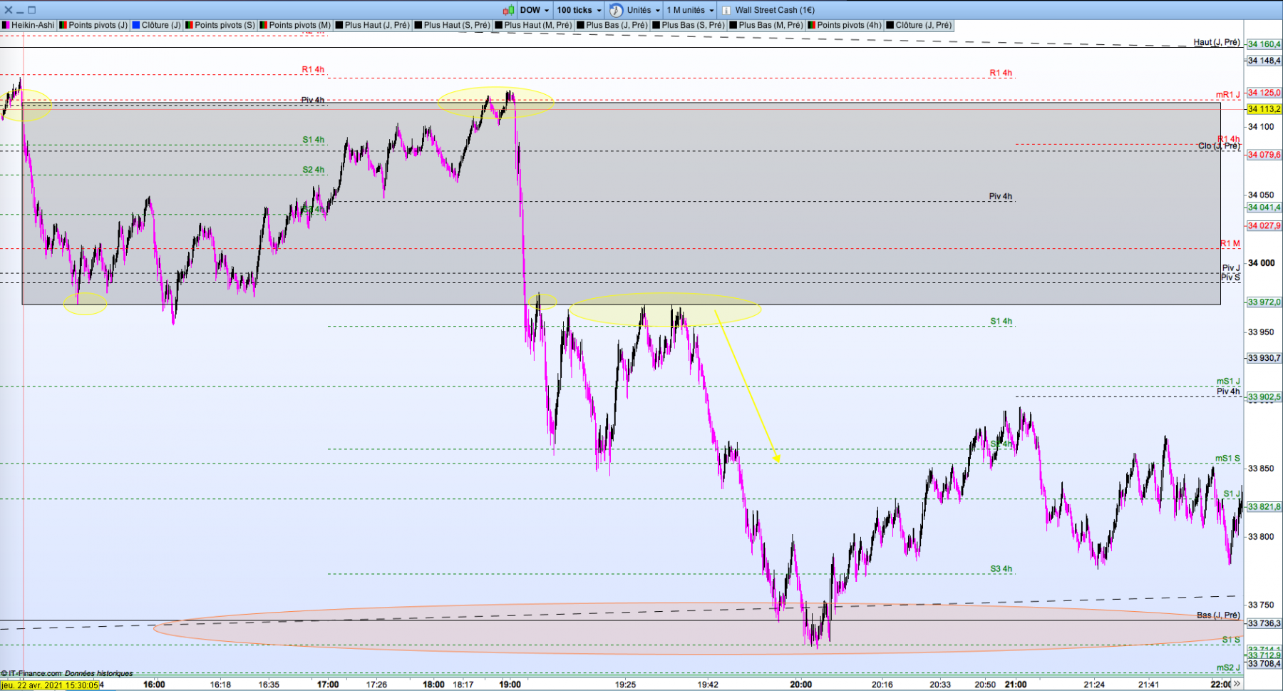Click the Heikin-Ashi indicator color icon
This screenshot has width=1283, height=691.
(x=6, y=25)
